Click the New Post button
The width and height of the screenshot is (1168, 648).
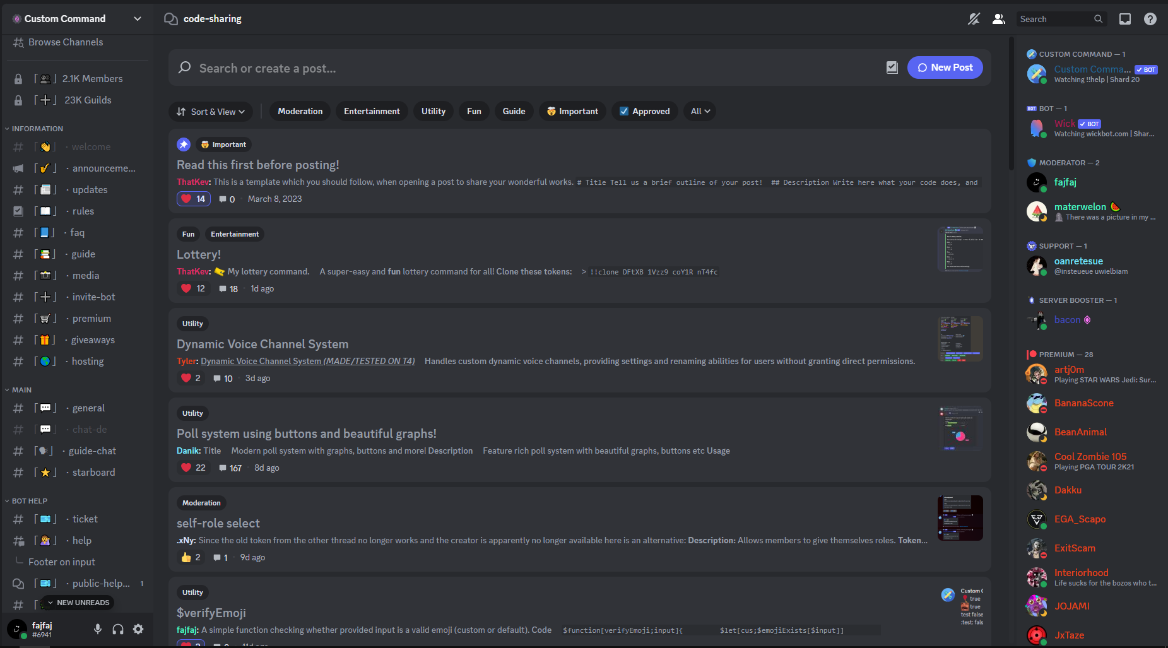pyautogui.click(x=945, y=68)
